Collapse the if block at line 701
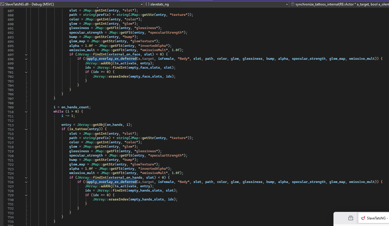Screen dimensions: 389x226 tap(26, 72)
